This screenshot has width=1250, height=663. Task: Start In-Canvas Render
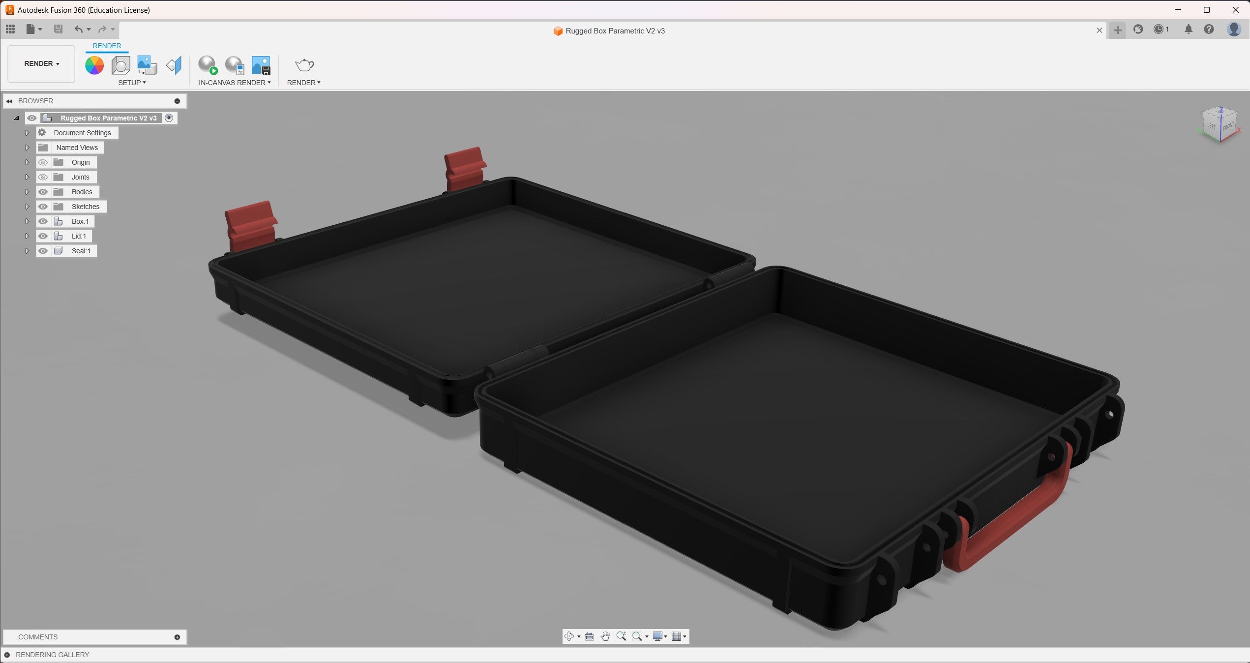point(208,65)
